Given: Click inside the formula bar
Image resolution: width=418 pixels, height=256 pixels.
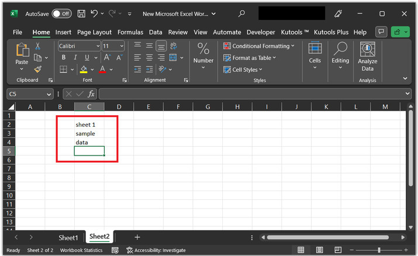Looking at the screenshot, I should [x=251, y=94].
